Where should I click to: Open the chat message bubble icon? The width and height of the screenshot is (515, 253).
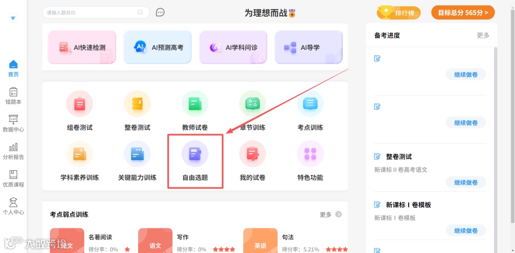click(x=160, y=12)
